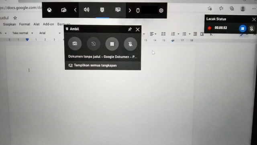Open the Performance widget icon
This screenshot has width=257, height=145.
pyautogui.click(x=118, y=10)
